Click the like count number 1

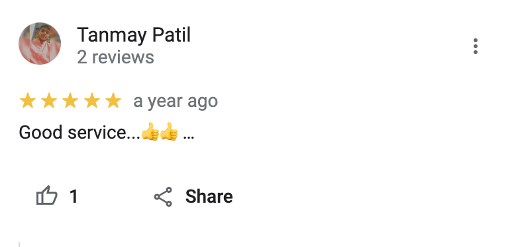tap(74, 196)
